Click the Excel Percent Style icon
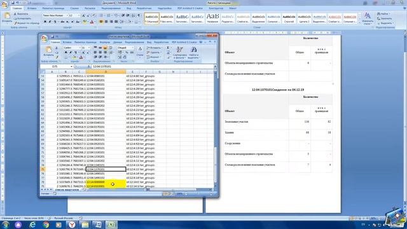Image resolution: width=407 pixels, height=229 pixels. 127,52
